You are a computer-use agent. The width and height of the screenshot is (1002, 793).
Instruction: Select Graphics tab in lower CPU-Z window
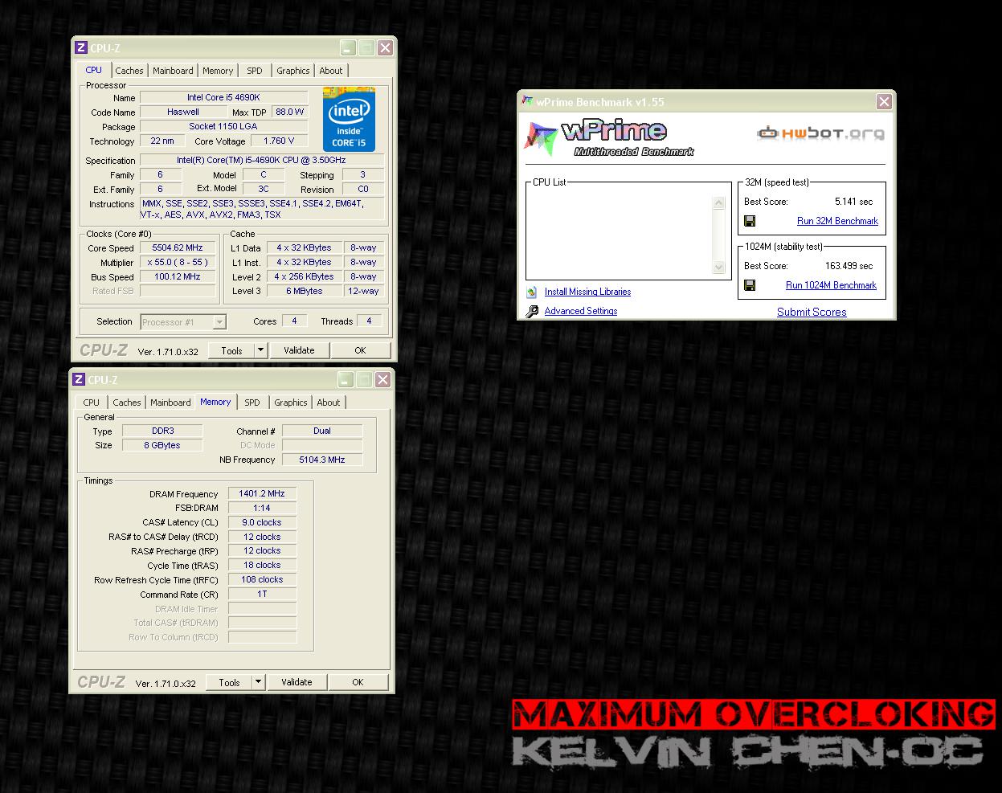click(291, 403)
